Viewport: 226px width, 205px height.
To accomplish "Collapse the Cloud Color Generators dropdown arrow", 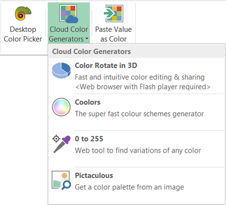I will [x=87, y=38].
